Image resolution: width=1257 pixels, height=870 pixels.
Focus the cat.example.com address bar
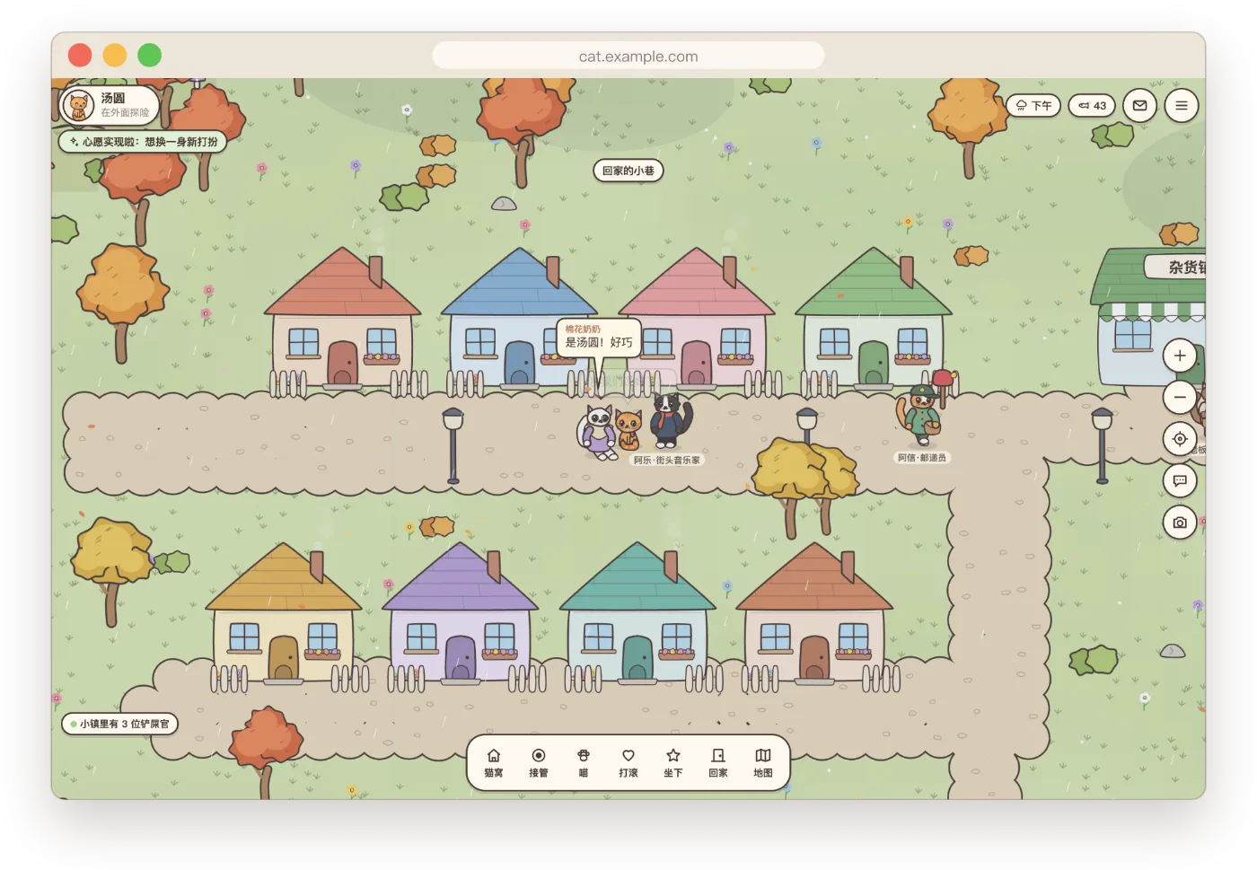coord(628,56)
